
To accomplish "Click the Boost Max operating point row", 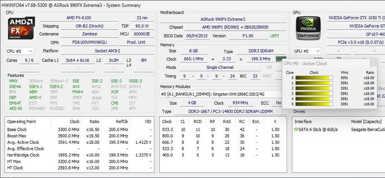I will pos(80,136).
